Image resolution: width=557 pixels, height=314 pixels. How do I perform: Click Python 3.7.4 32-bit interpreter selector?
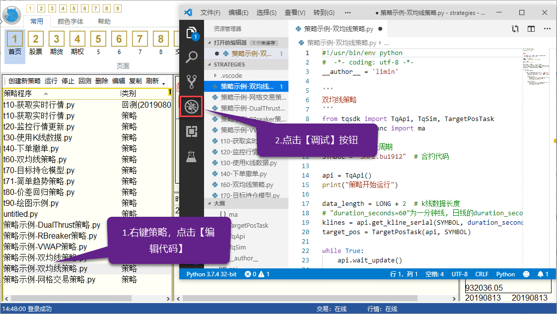211,274
